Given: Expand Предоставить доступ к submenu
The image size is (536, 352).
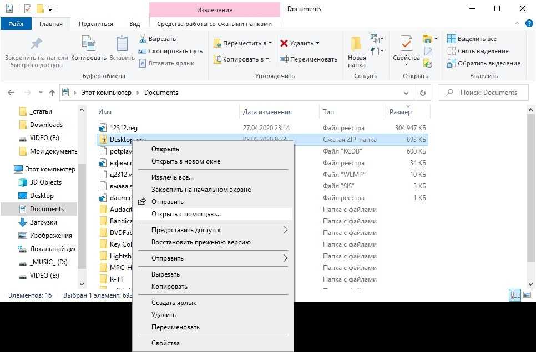Looking at the screenshot, I should tap(285, 230).
